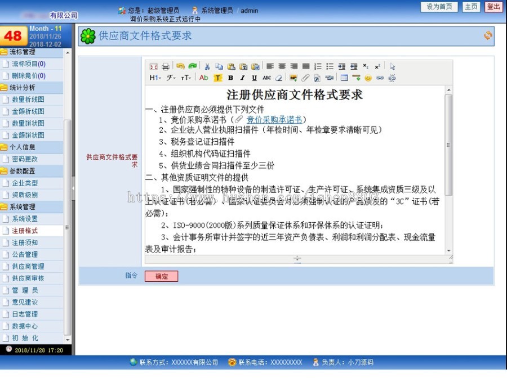Open the font size dropdown
Screen dimensions: 507x392
pyautogui.click(x=186, y=78)
